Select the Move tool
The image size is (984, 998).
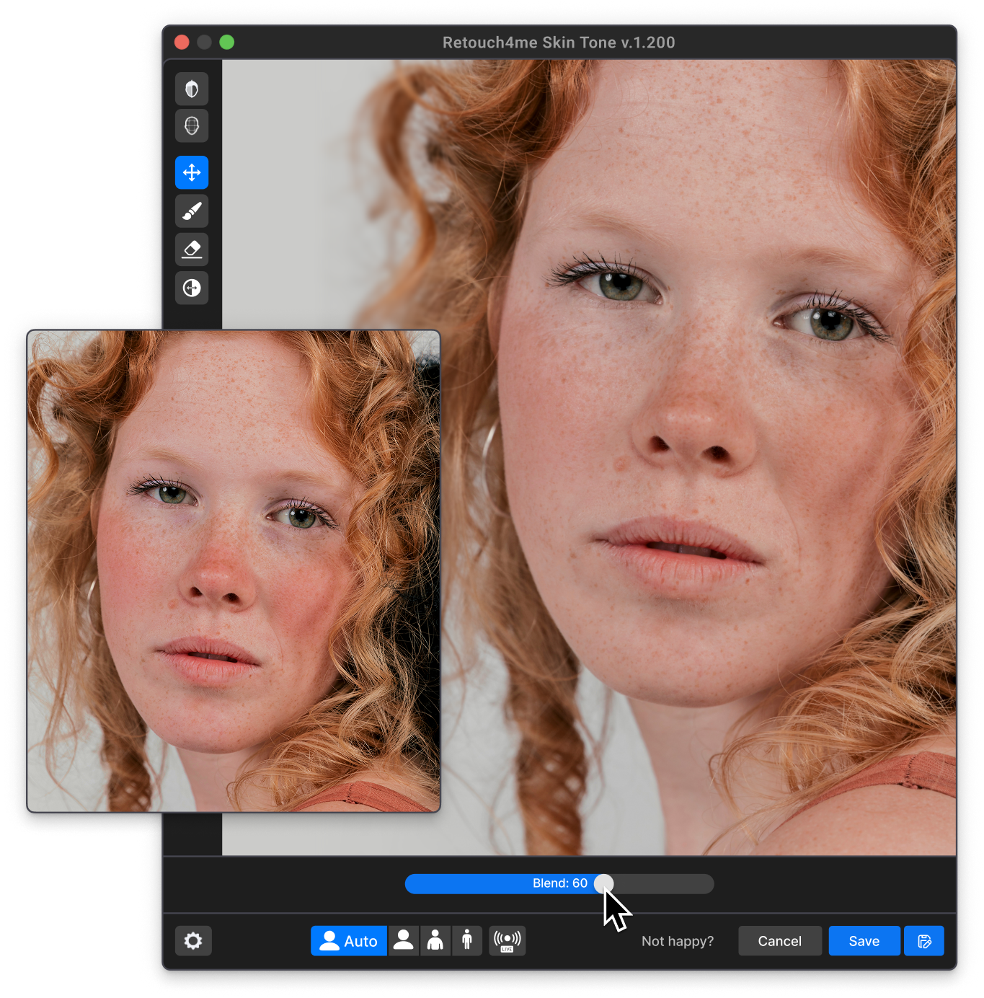tap(192, 172)
